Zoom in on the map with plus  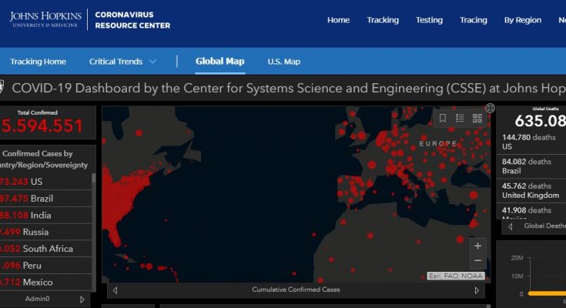point(477,246)
